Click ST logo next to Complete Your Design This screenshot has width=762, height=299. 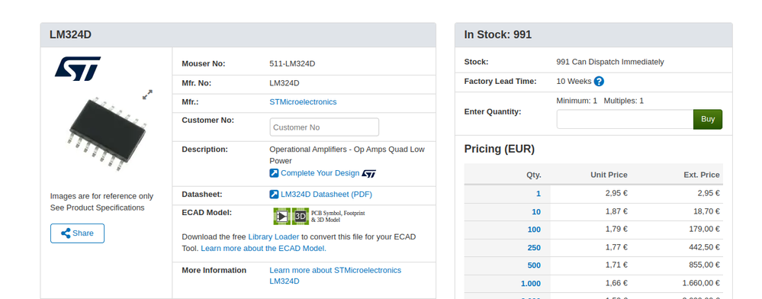click(369, 174)
